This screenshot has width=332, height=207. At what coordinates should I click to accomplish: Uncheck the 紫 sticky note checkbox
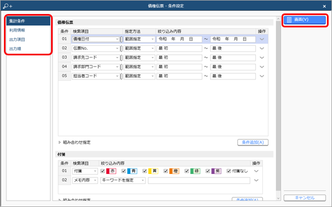(208, 171)
